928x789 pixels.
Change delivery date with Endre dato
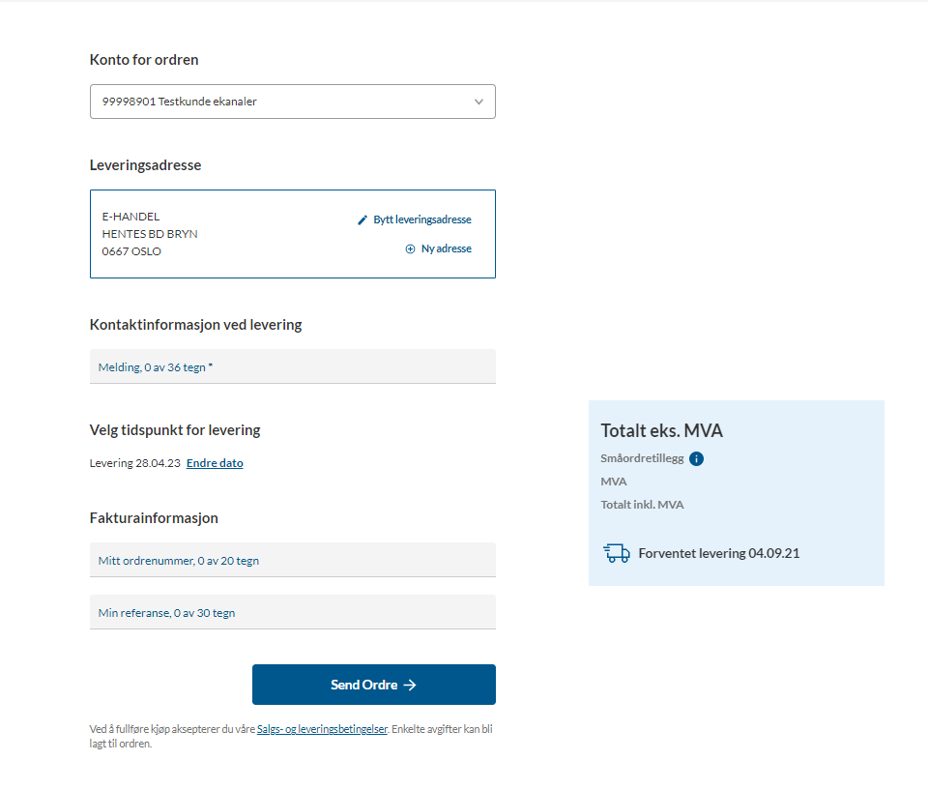click(215, 463)
